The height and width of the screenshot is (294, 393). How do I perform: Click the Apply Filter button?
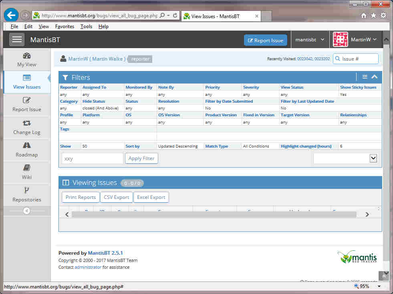point(141,158)
